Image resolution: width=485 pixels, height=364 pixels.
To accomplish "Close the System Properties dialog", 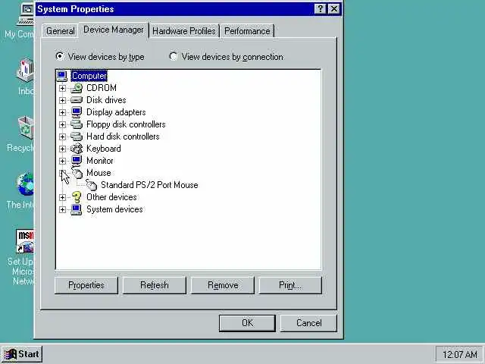I will point(334,9).
